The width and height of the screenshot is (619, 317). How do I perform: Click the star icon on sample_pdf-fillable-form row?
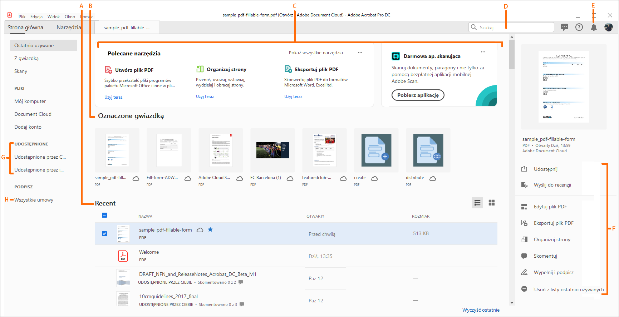[210, 229]
